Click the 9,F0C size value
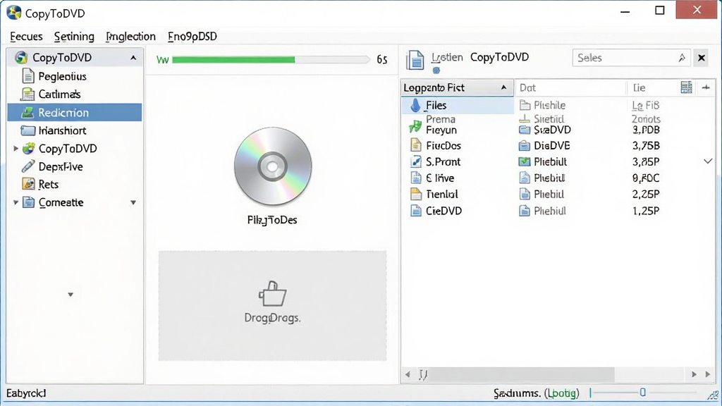Image resolution: width=722 pixels, height=406 pixels. coord(646,178)
